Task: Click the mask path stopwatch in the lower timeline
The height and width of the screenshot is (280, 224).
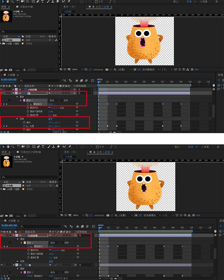Action: 28,246
